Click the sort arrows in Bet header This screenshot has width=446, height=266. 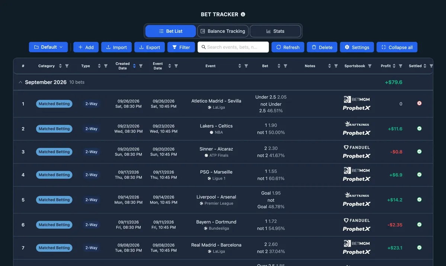pos(279,66)
